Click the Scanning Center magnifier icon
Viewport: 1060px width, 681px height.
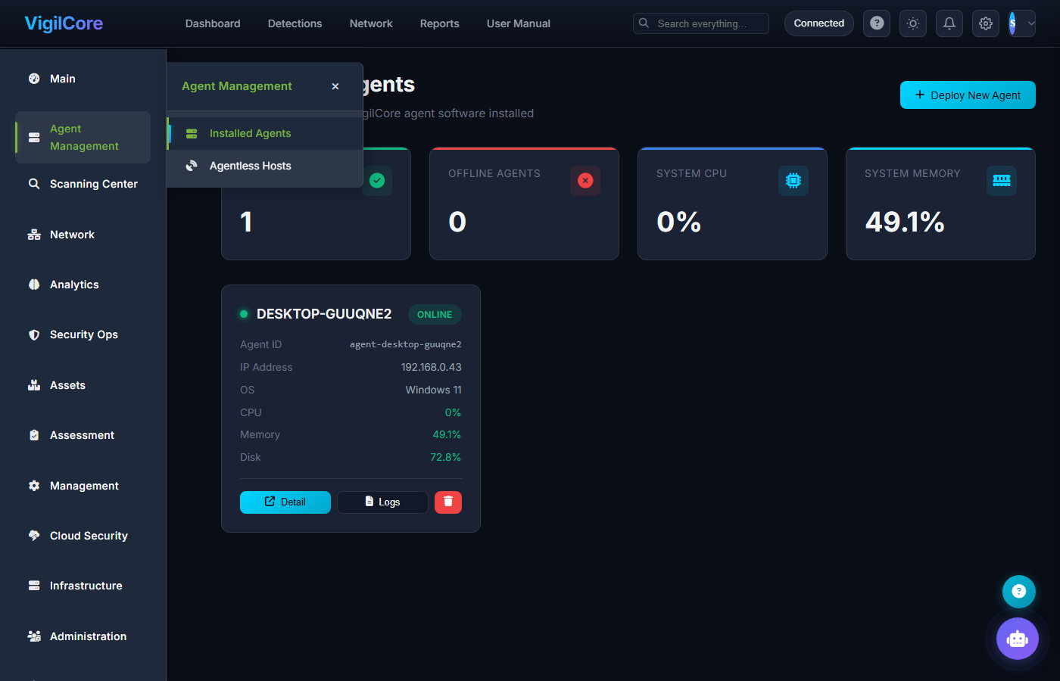click(x=34, y=184)
